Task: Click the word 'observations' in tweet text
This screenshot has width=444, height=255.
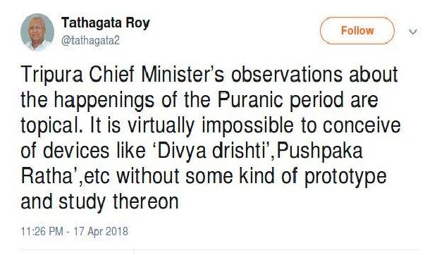Action: click(x=287, y=74)
